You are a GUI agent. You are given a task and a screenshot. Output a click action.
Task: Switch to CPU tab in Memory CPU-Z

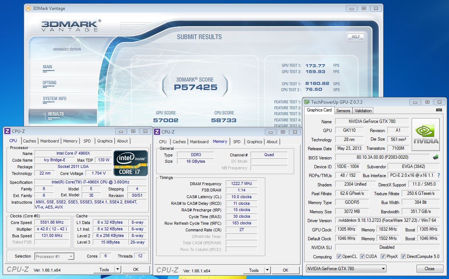163,142
